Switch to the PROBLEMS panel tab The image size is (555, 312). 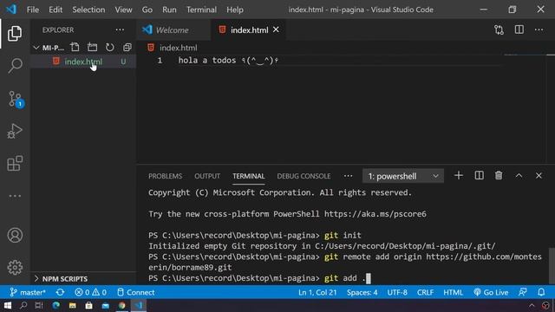[165, 176]
